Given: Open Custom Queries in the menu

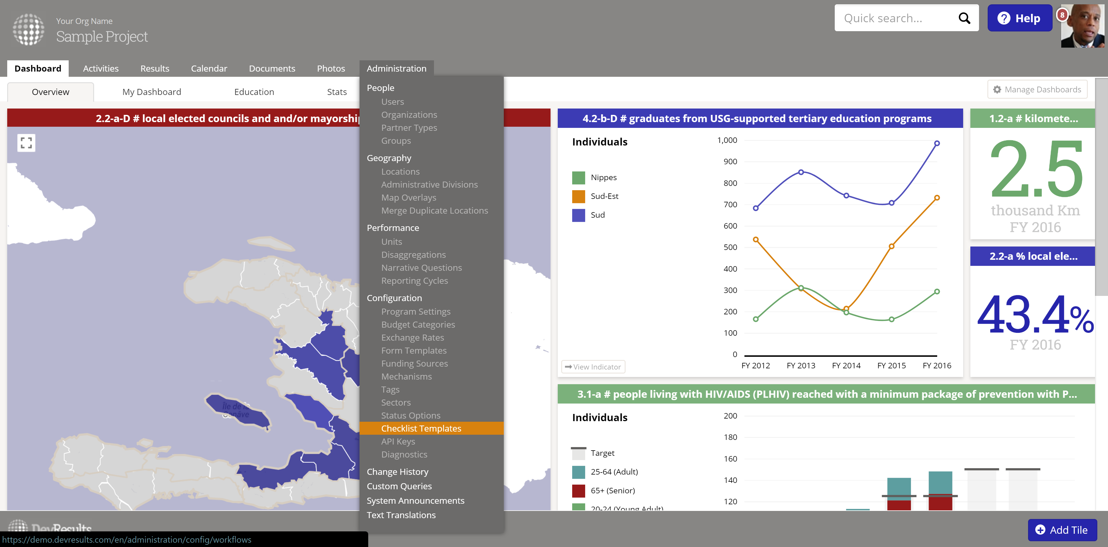Looking at the screenshot, I should pyautogui.click(x=399, y=486).
